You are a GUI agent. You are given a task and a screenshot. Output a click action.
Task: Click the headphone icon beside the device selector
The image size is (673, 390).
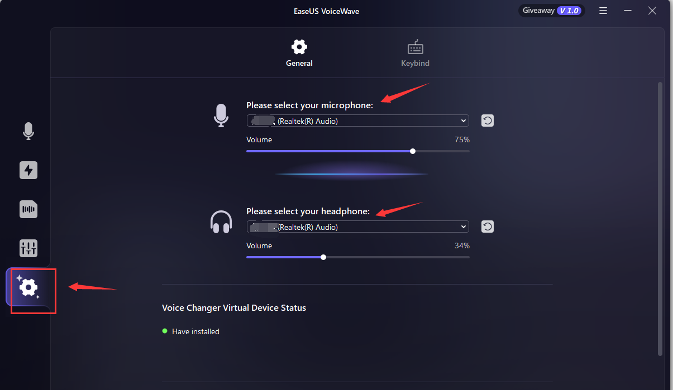pos(221,222)
